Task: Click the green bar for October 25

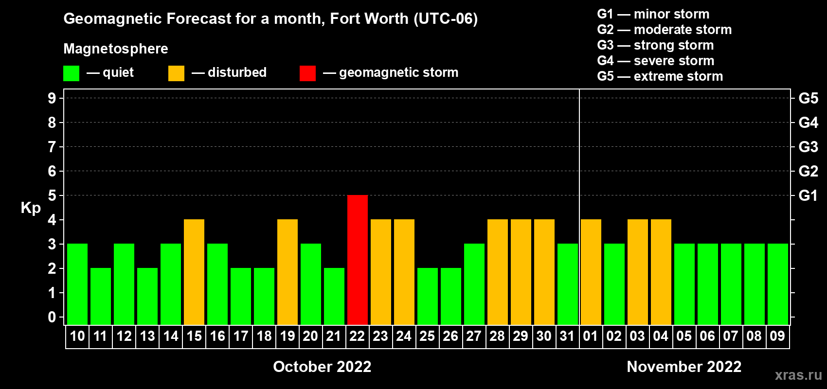Action: [428, 296]
